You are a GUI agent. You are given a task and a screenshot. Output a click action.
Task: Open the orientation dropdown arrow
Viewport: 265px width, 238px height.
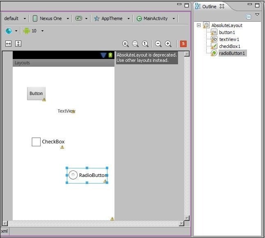tap(87, 18)
